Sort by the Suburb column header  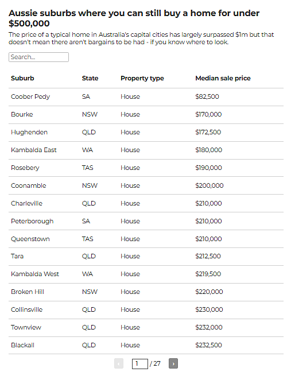tap(22, 78)
